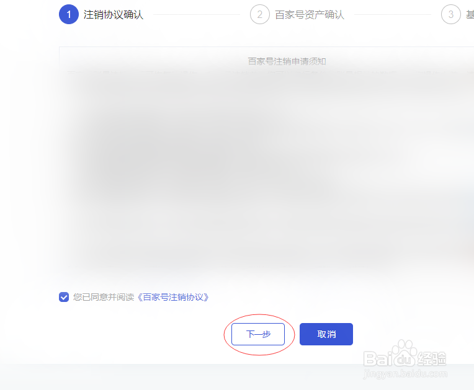Uncheck the 百家号注销协议 agreement checkbox
This screenshot has width=474, height=390.
64,297
